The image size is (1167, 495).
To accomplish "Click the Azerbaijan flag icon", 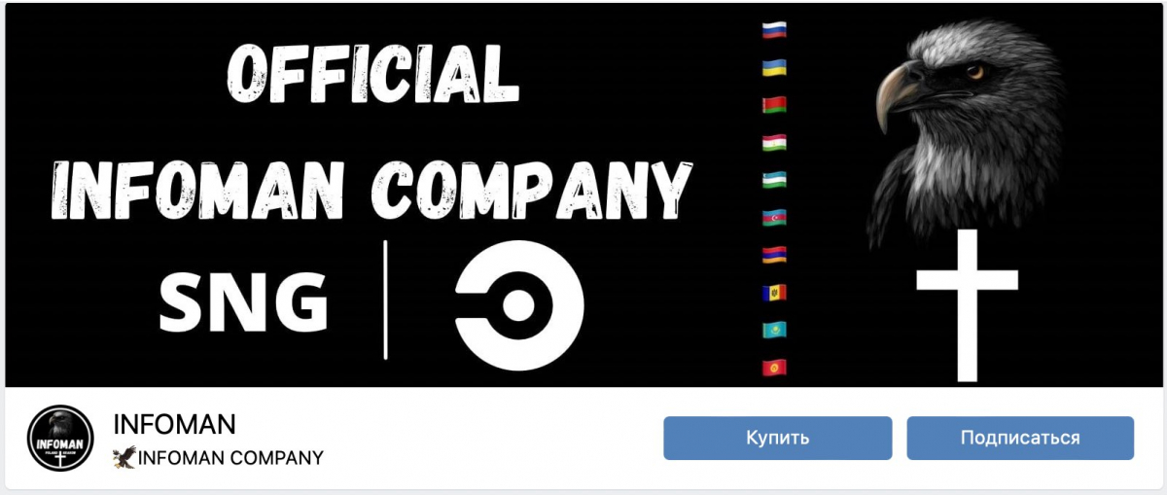I will (775, 217).
